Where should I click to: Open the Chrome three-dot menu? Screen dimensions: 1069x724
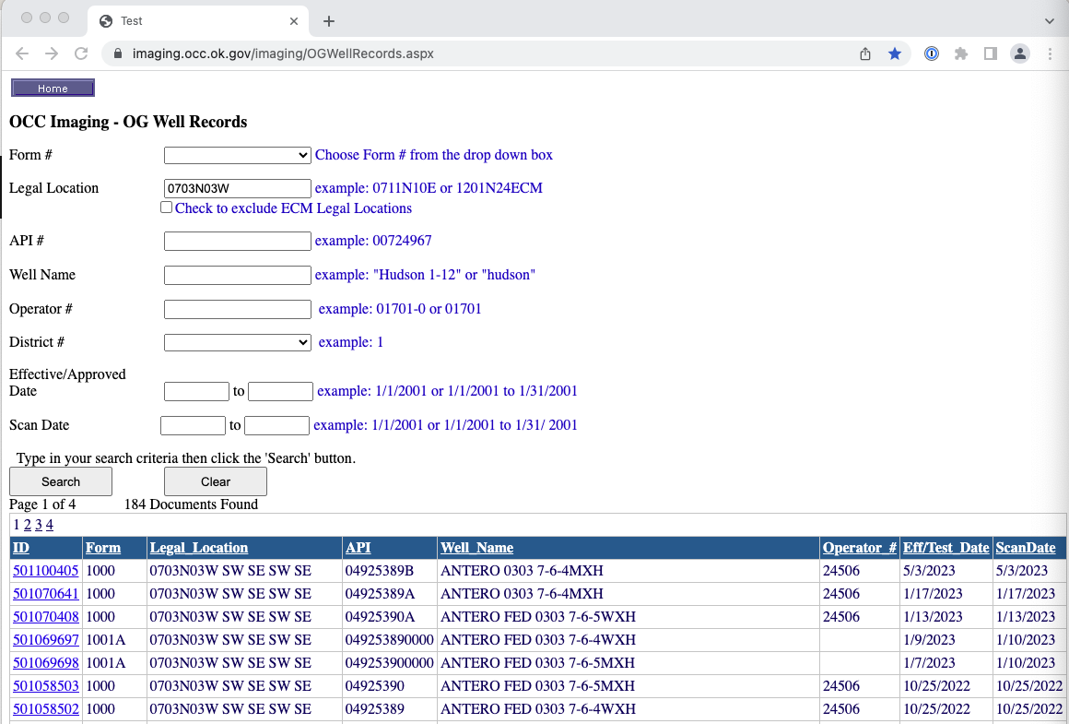click(x=1050, y=53)
